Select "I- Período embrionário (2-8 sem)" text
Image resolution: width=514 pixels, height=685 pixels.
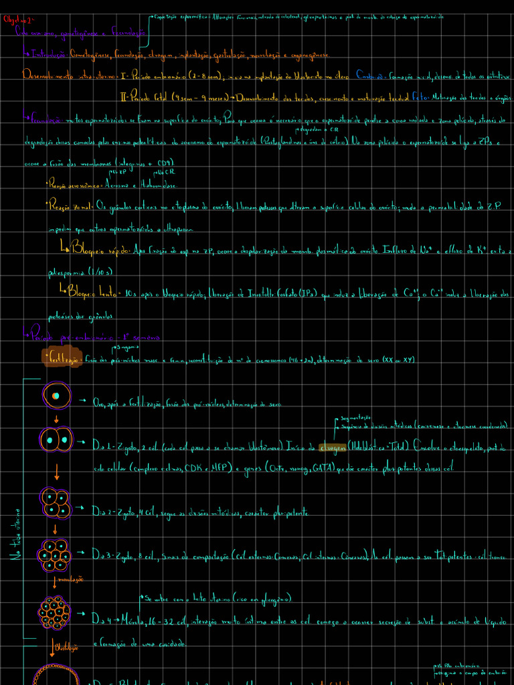(170, 76)
